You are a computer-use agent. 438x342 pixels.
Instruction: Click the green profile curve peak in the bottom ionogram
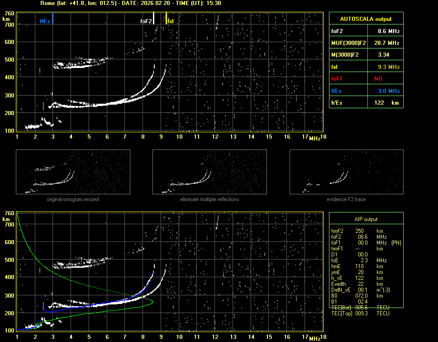153,301
